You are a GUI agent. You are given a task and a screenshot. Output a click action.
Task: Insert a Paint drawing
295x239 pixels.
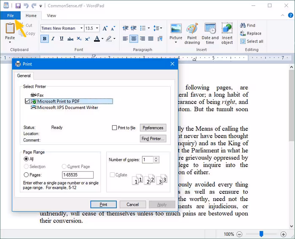[x=192, y=33]
